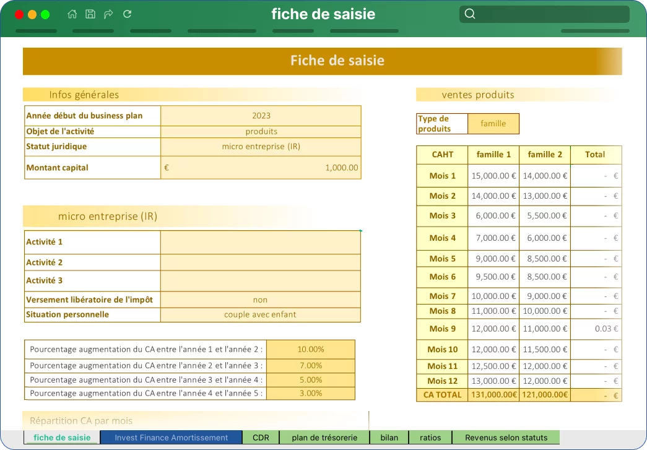
Task: Click Mois 10 famille 2 value 11,500.00 €
Action: click(x=545, y=349)
